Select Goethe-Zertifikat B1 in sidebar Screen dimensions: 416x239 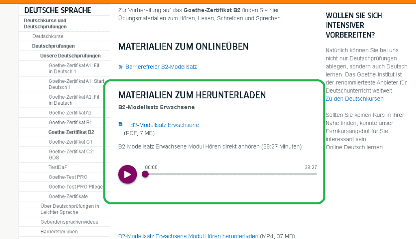(x=70, y=123)
